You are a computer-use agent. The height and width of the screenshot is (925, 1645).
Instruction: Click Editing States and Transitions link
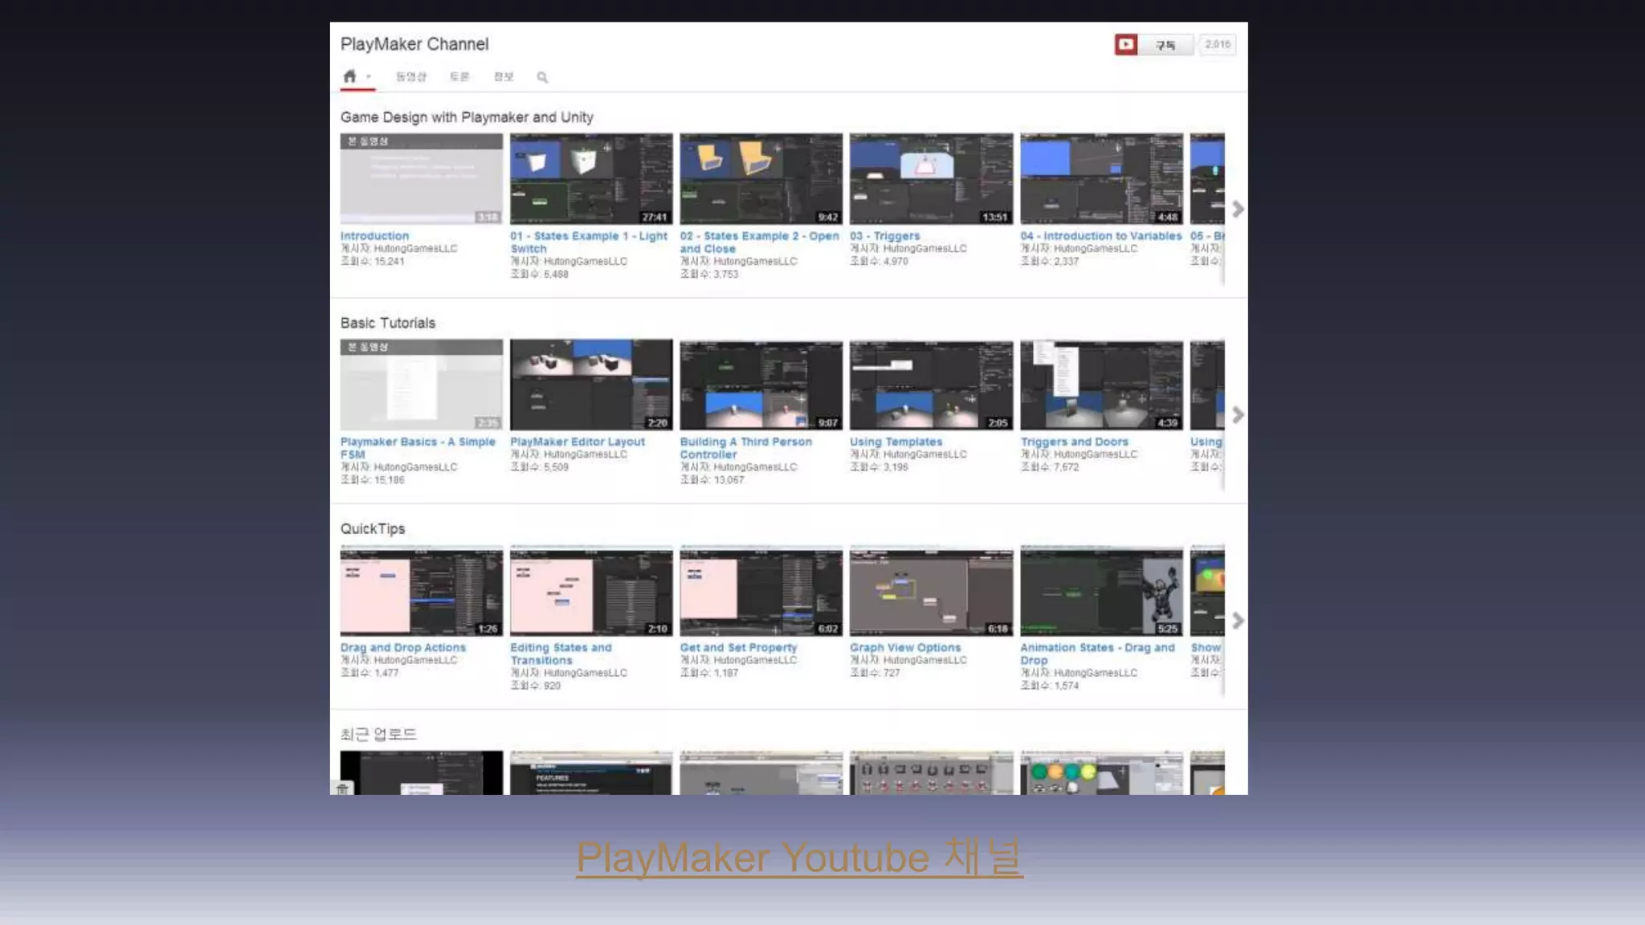561,654
